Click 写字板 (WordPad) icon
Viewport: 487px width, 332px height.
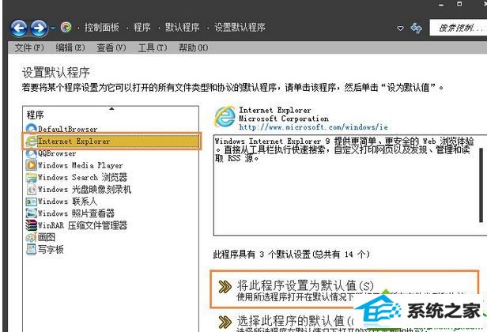(31, 249)
